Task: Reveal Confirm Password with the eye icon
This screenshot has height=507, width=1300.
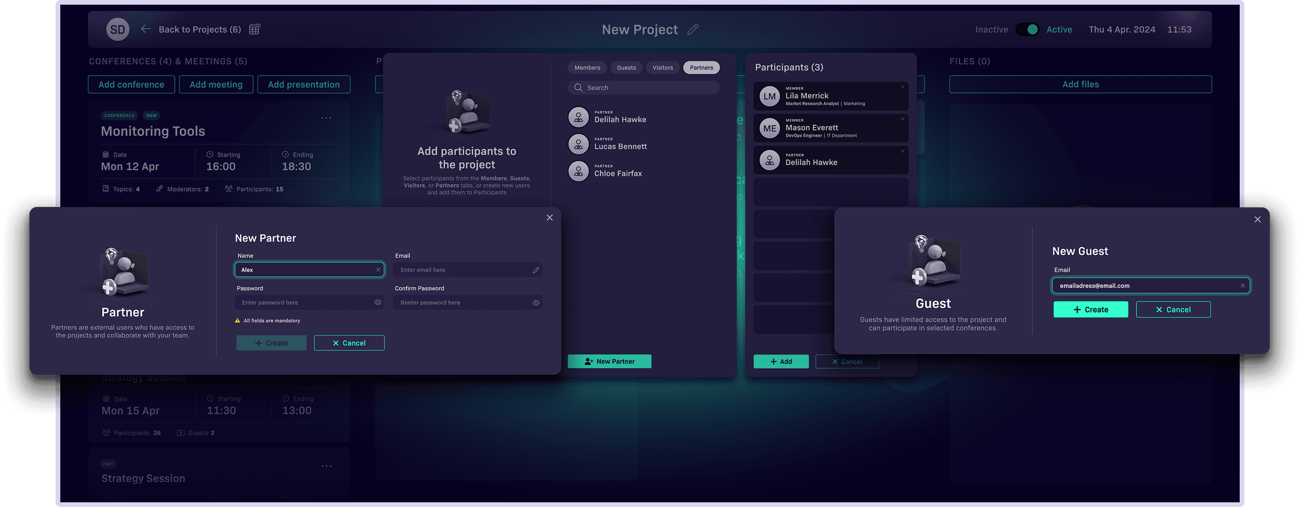Action: pos(536,303)
